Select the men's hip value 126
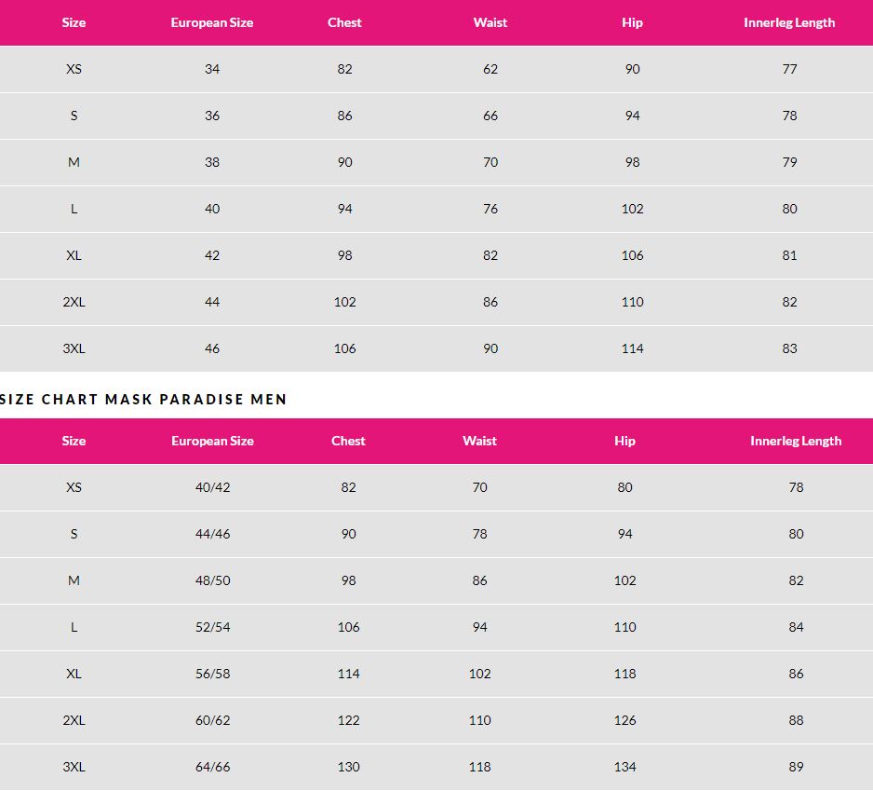 point(625,720)
